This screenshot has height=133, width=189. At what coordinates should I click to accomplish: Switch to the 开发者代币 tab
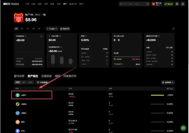[70, 76]
